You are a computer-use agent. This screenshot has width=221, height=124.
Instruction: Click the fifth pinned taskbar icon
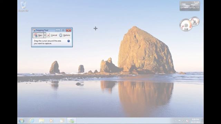(x=62, y=121)
